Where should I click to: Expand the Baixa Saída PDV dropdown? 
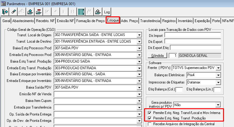tap(139, 87)
